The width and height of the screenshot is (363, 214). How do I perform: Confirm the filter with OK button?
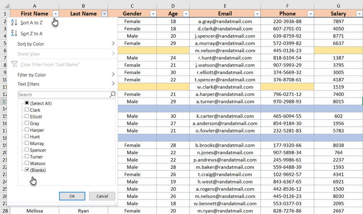[x=72, y=196]
